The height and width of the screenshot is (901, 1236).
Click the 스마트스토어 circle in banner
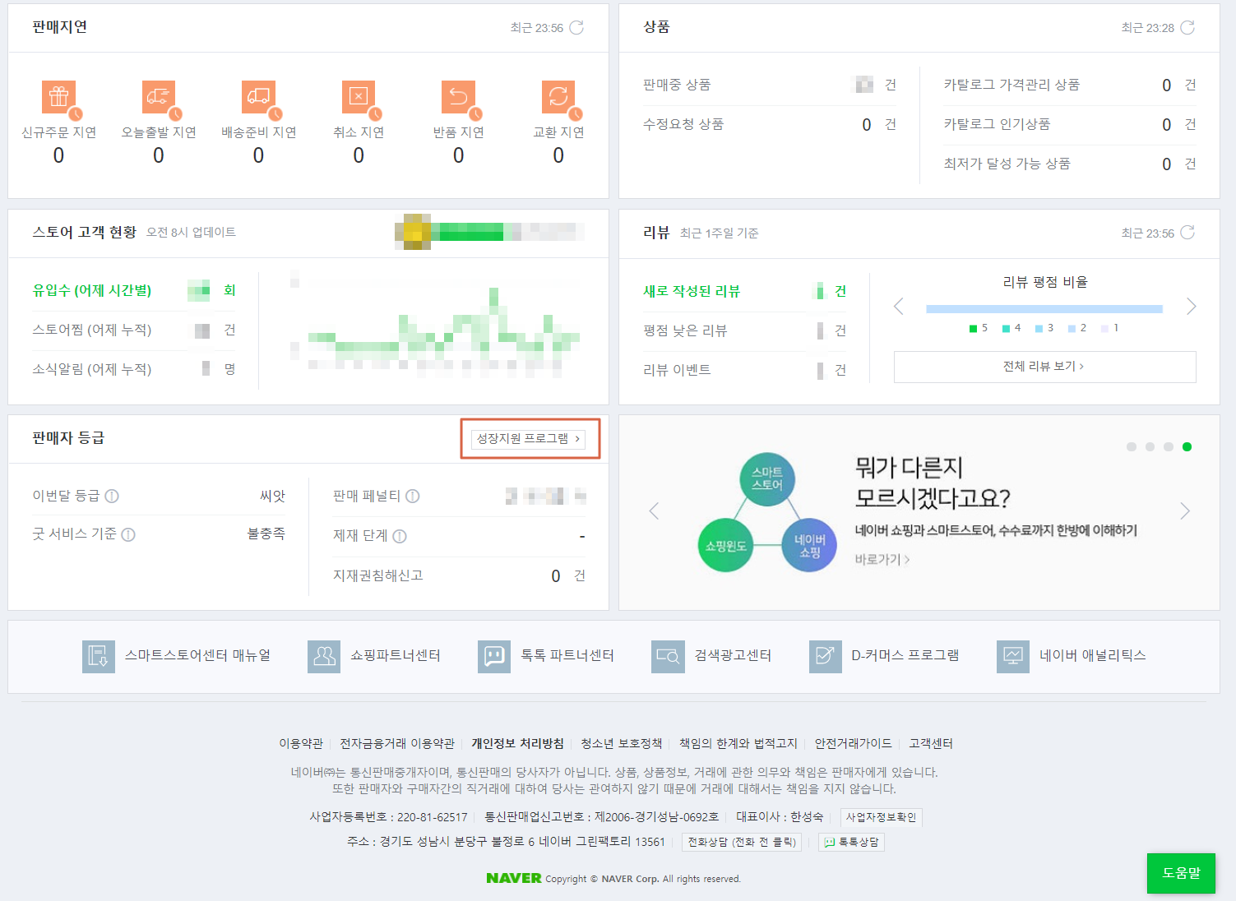(766, 479)
